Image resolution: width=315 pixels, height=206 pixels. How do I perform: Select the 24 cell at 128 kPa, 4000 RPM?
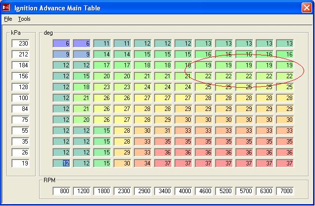coord(183,87)
